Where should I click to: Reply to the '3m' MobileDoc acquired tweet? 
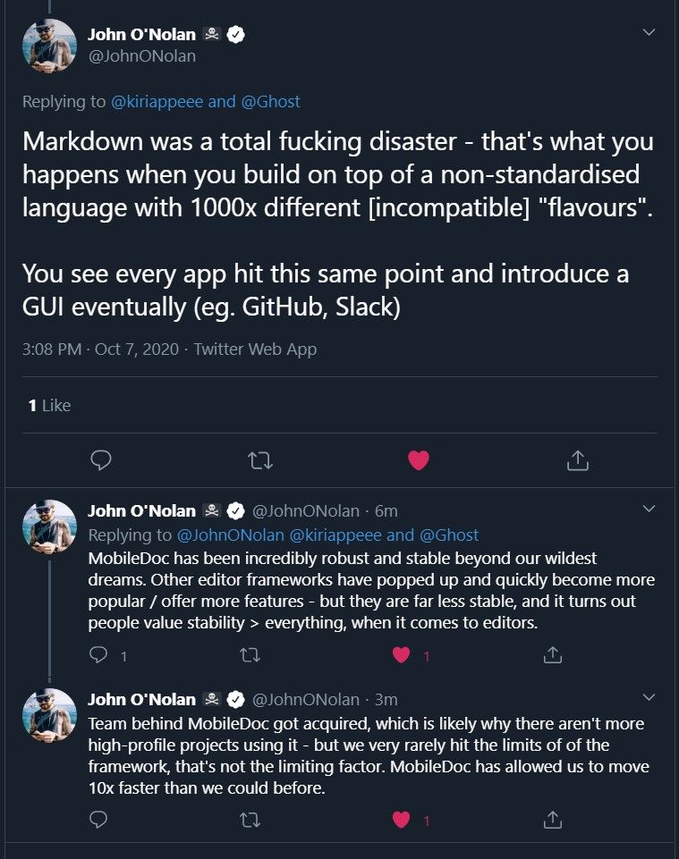click(100, 819)
